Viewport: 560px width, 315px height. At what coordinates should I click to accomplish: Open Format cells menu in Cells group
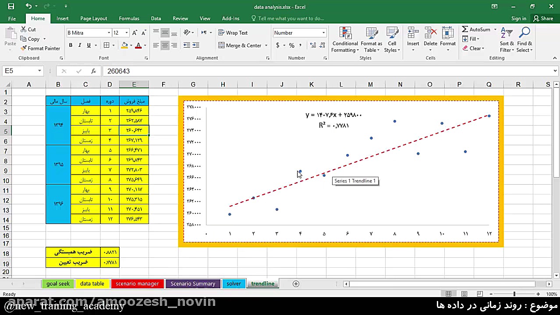447,40
